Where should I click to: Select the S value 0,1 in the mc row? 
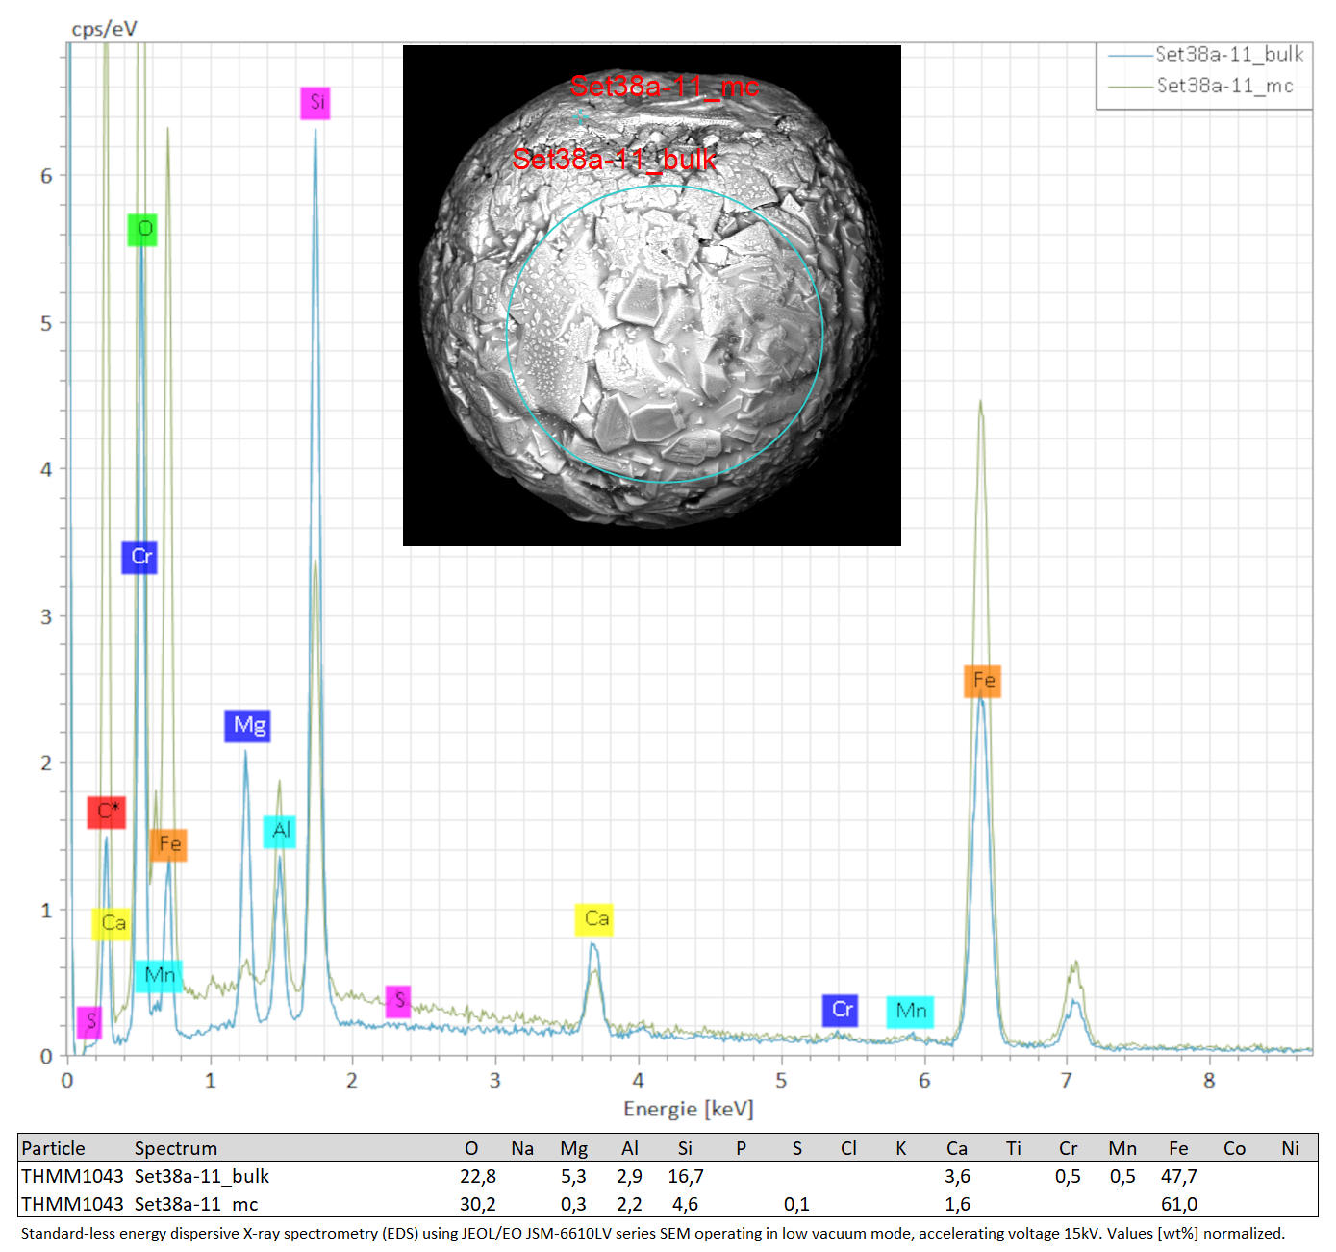pyautogui.click(x=796, y=1204)
